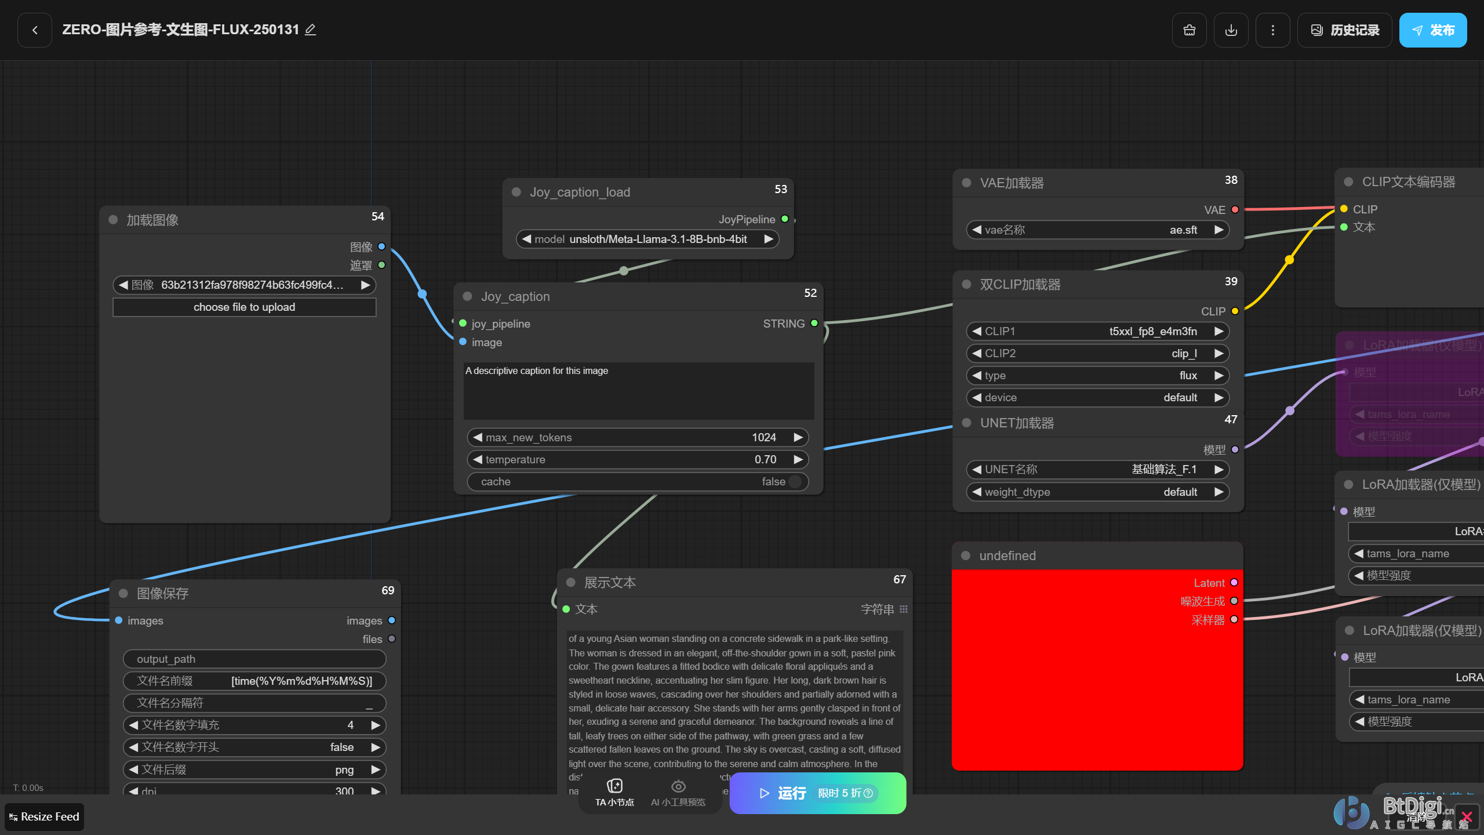Decrease max_new_tokens with left arrow
The image size is (1484, 835).
click(x=478, y=437)
